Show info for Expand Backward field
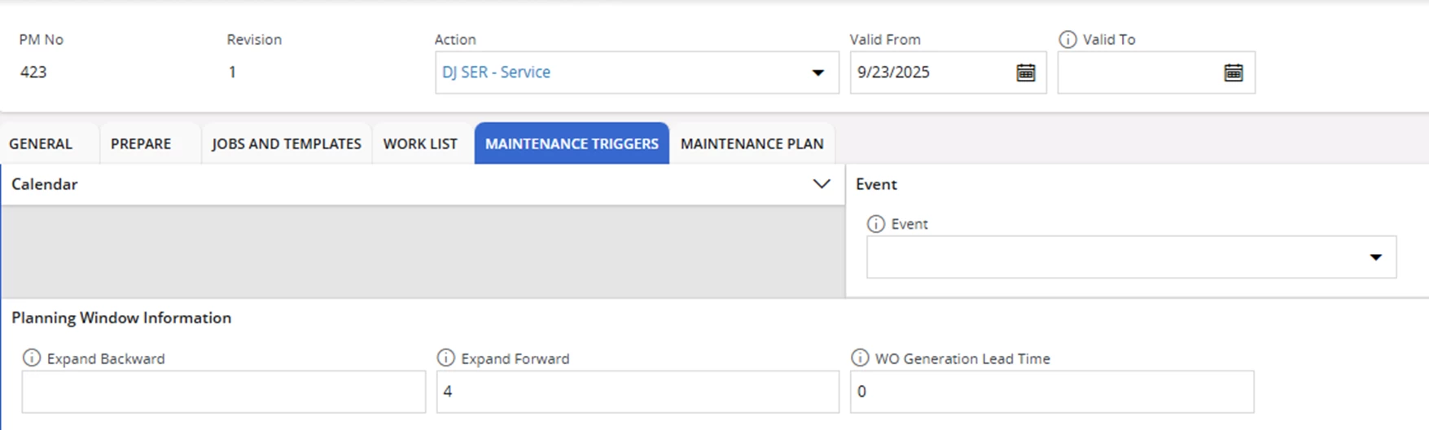The height and width of the screenshot is (430, 1429). click(x=32, y=358)
